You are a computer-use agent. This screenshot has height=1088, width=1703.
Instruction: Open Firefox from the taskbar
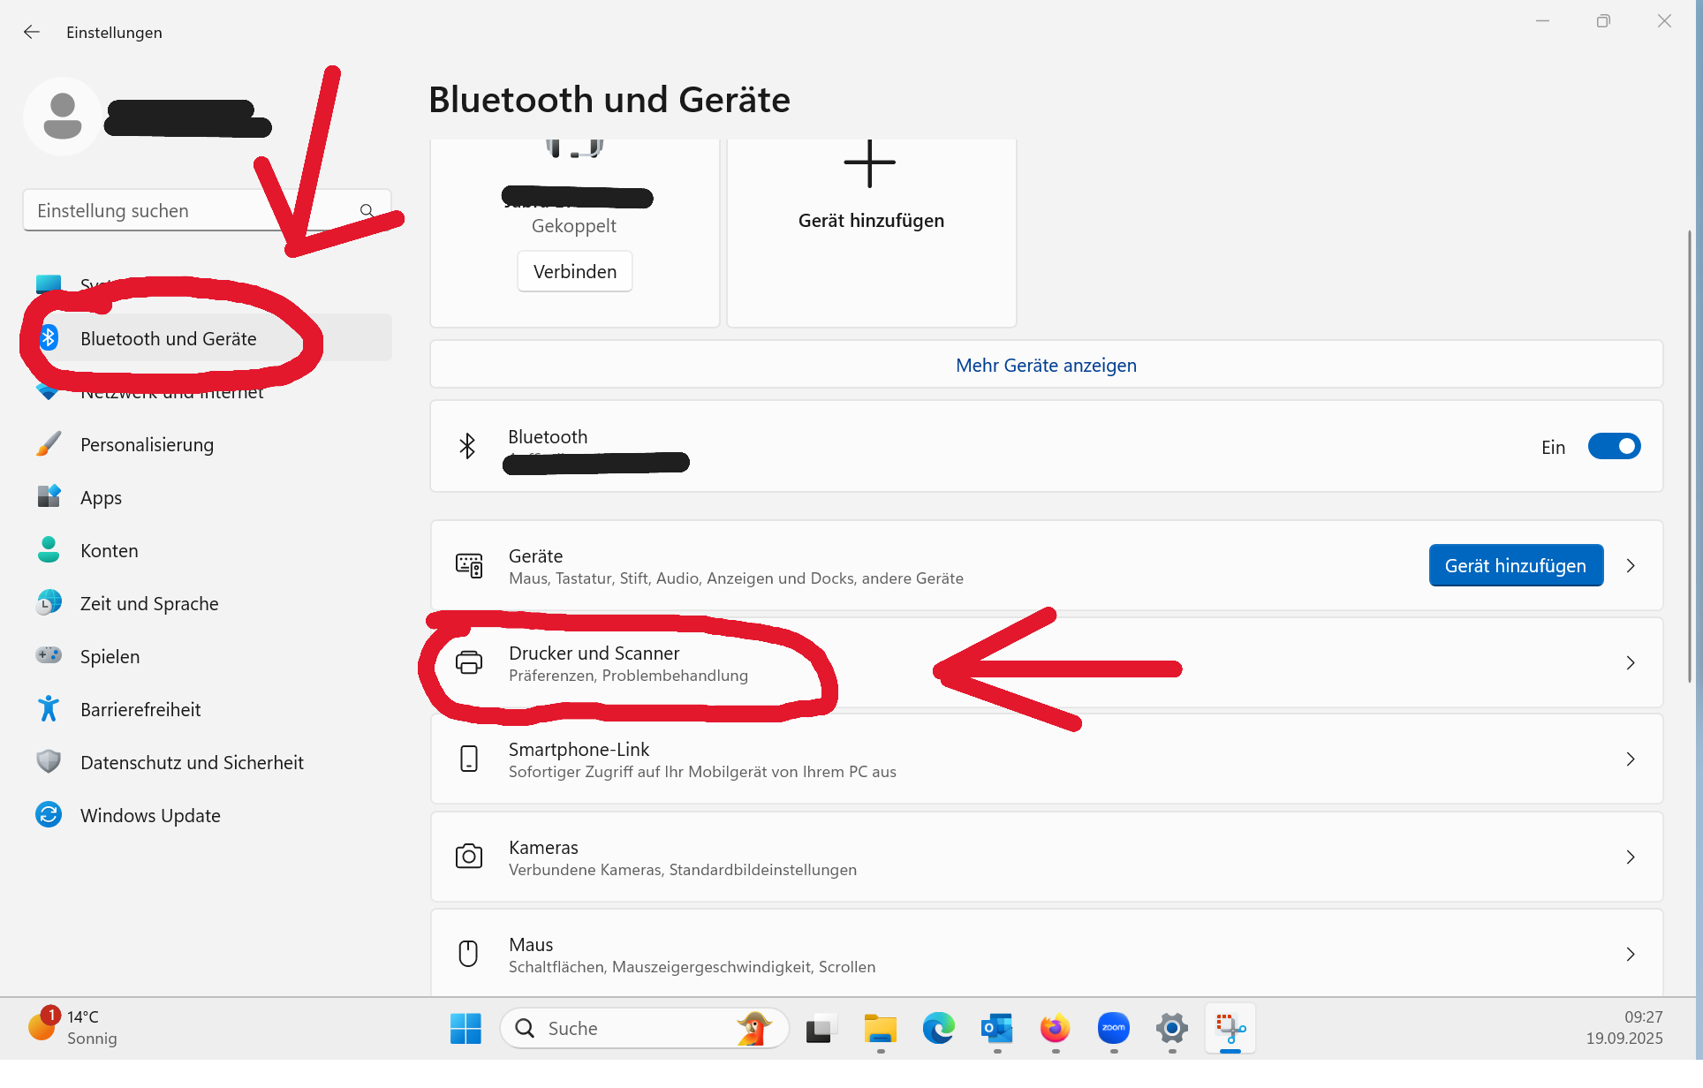(1055, 1028)
